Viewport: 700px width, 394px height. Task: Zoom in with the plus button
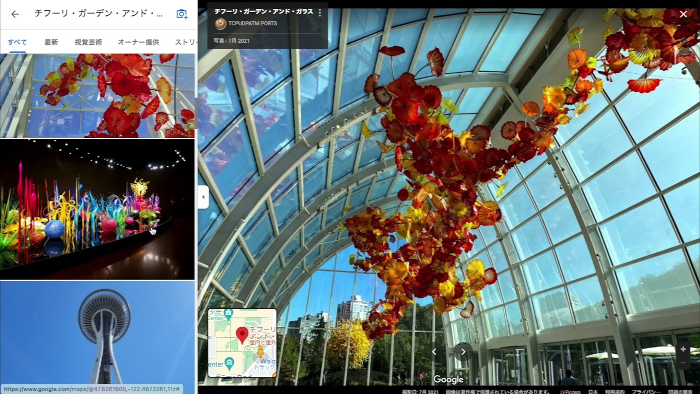point(683,349)
